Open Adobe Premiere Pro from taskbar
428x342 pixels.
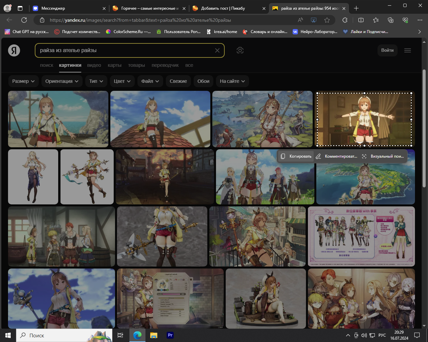pyautogui.click(x=170, y=335)
